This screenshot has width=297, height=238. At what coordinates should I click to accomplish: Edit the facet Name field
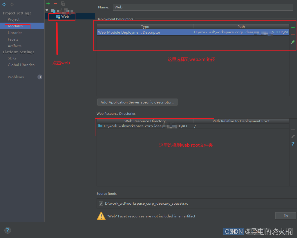coord(203,7)
